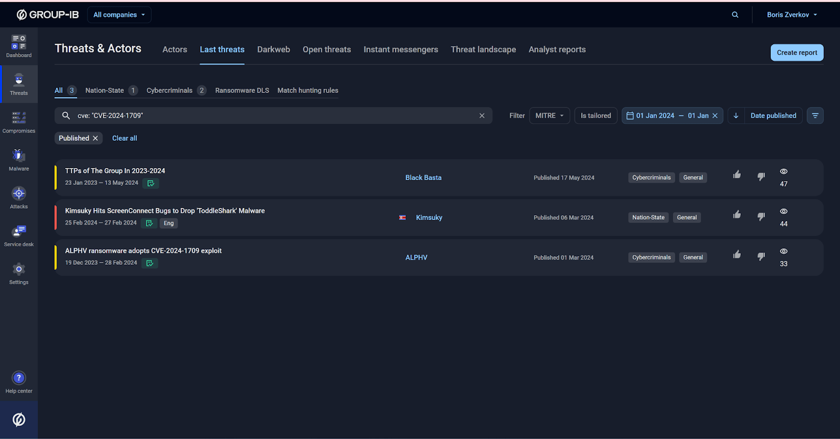Switch to the Open threats tab
The image size is (840, 439).
[327, 49]
